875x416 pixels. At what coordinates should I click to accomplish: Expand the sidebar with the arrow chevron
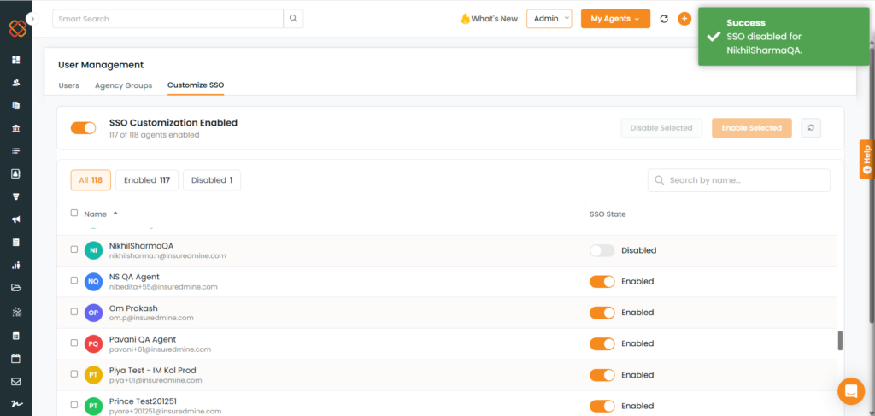click(33, 19)
